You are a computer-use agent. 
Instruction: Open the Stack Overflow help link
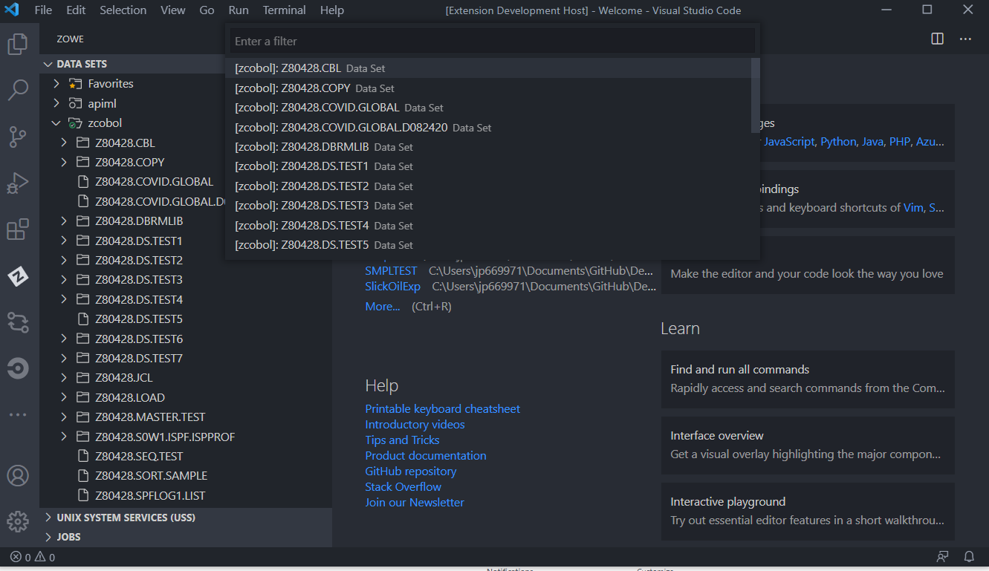point(403,487)
